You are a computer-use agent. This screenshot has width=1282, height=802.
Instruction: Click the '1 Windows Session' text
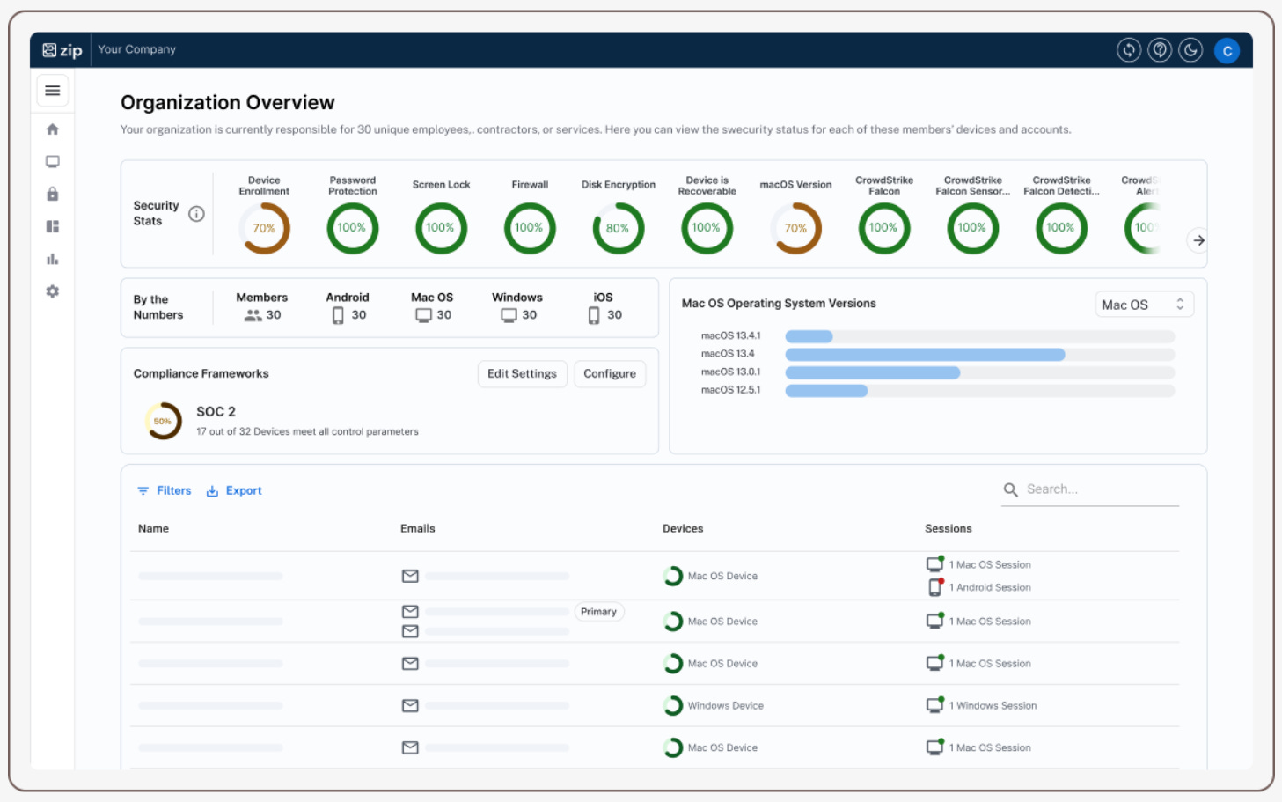[993, 705]
